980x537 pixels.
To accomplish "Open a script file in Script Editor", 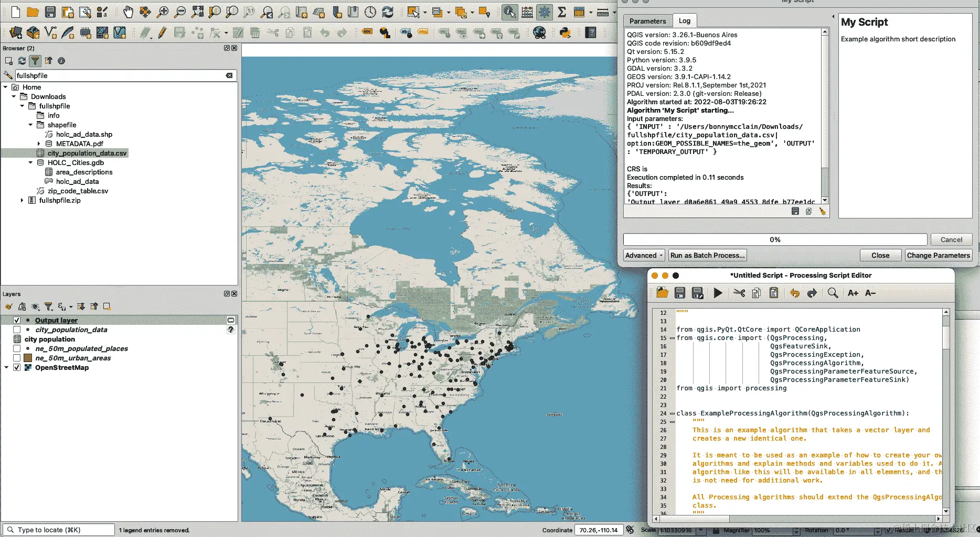I will coord(663,293).
